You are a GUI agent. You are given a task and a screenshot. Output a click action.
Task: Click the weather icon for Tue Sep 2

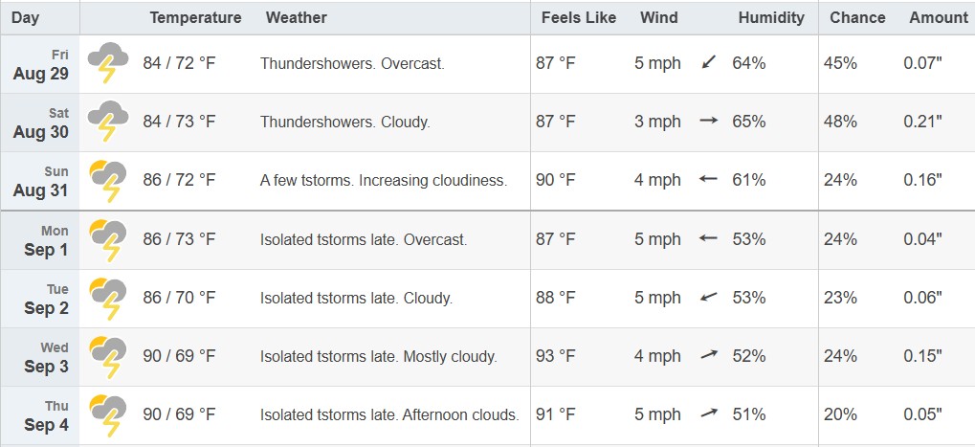pos(108,298)
